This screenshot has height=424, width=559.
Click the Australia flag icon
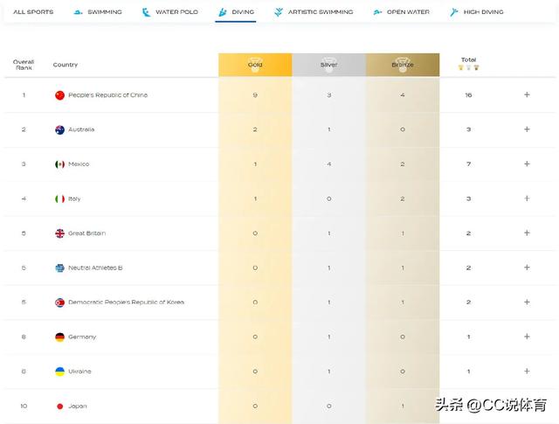60,129
